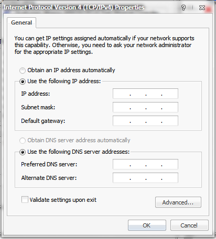The height and width of the screenshot is (239, 216).
Task: Focus the Alternate DNS server field
Action: tap(145, 178)
